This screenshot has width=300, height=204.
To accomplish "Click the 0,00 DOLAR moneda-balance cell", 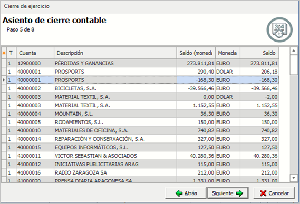I will coord(196,97).
